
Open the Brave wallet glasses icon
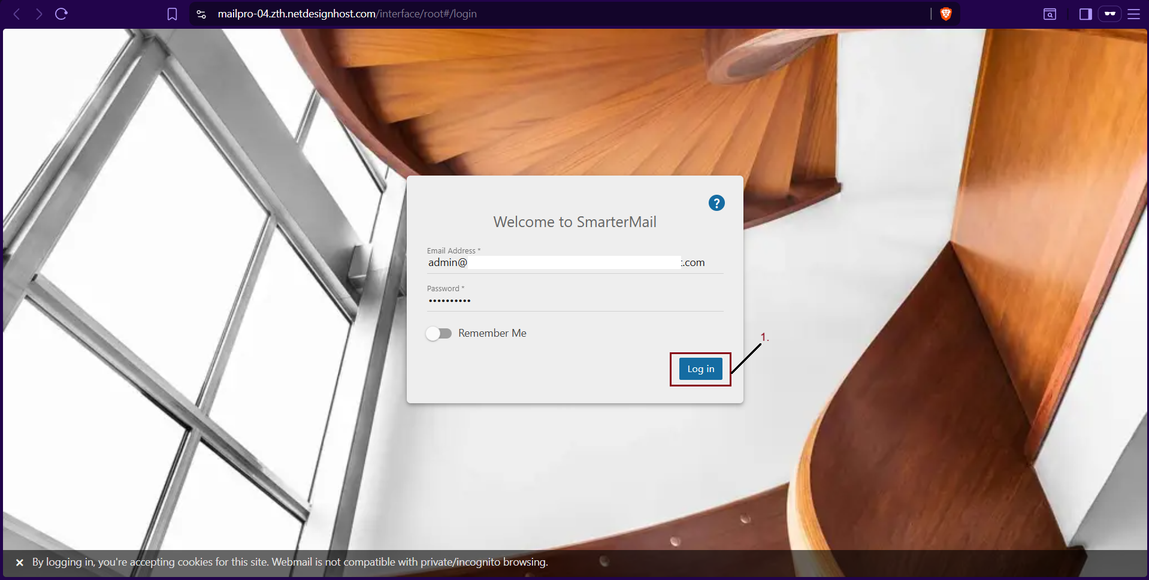tap(1109, 14)
